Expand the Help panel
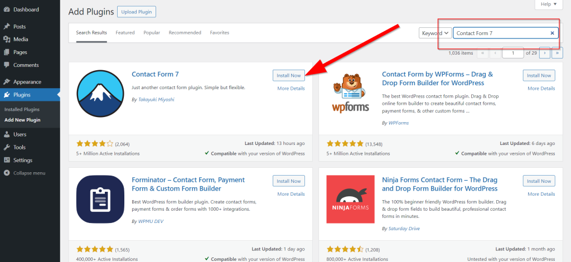Viewport: 571px width, 262px height. [548, 4]
